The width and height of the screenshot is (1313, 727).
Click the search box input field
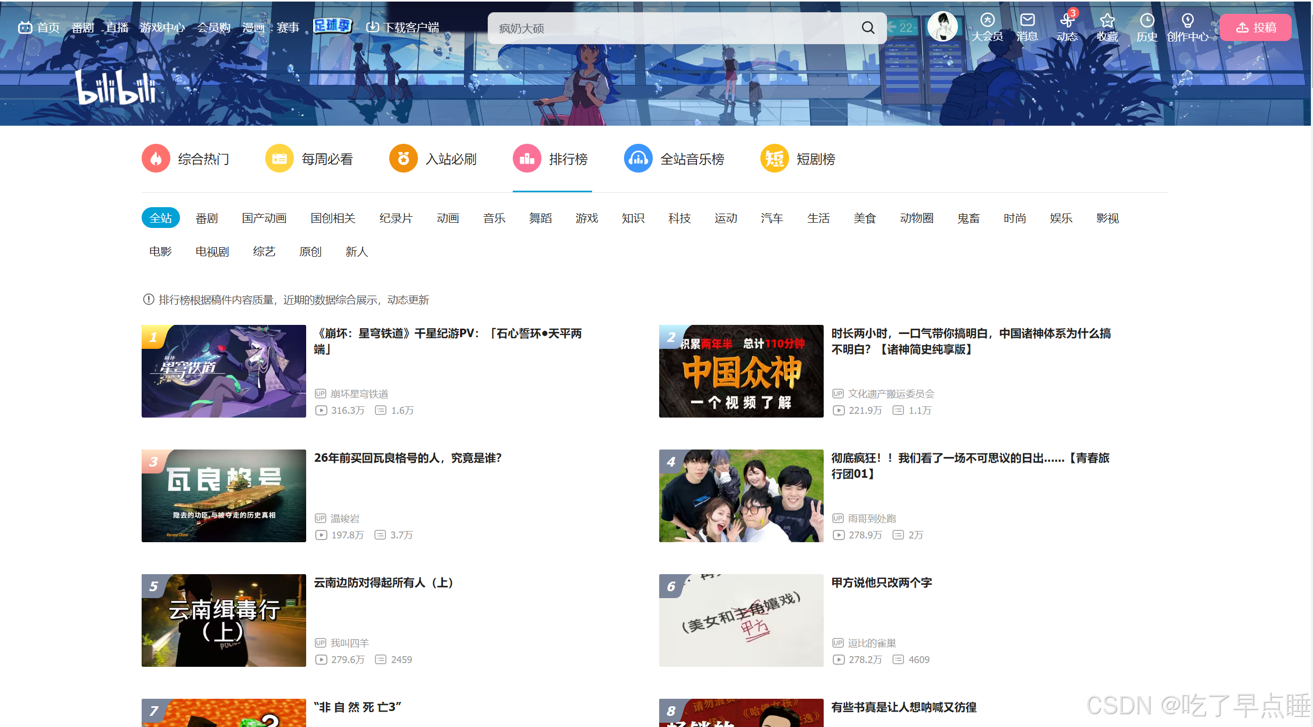click(x=671, y=28)
